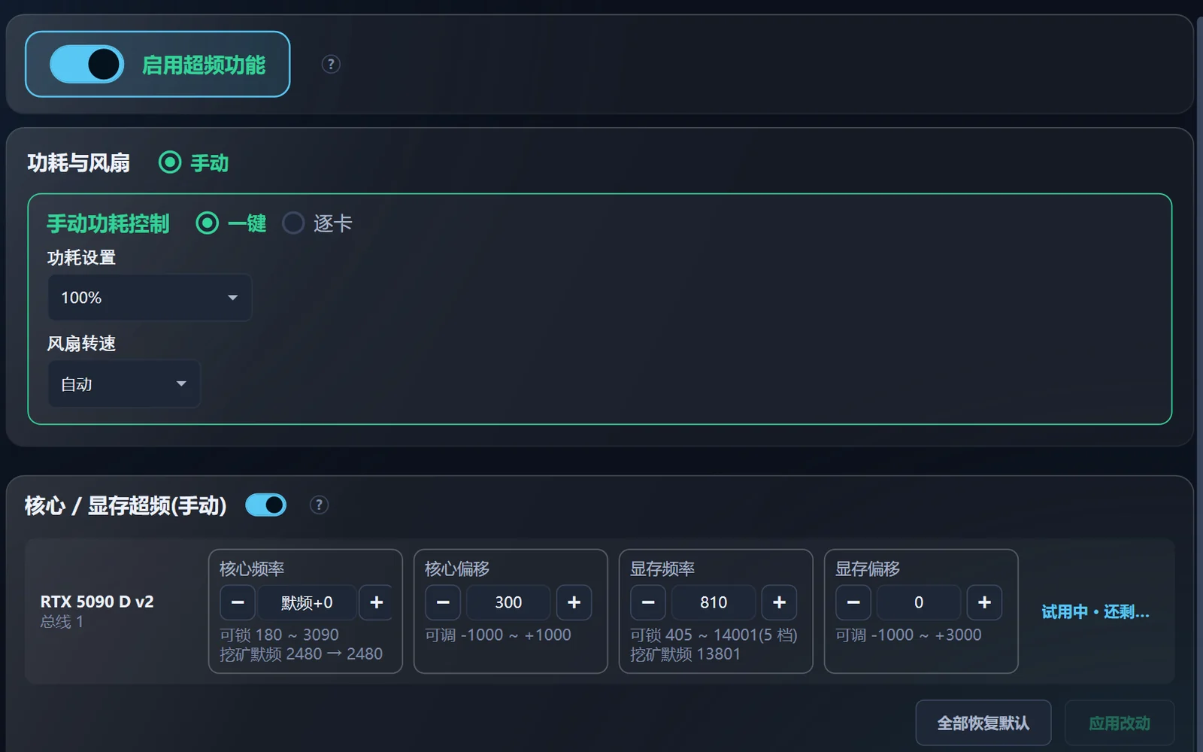Image resolution: width=1203 pixels, height=752 pixels.
Task: Increase 核心偏移 with plus button
Action: 574,602
